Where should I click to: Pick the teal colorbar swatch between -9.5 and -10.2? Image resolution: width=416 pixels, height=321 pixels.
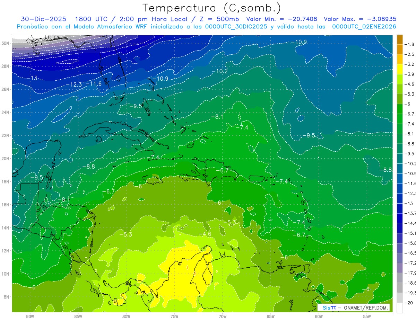[400, 159]
